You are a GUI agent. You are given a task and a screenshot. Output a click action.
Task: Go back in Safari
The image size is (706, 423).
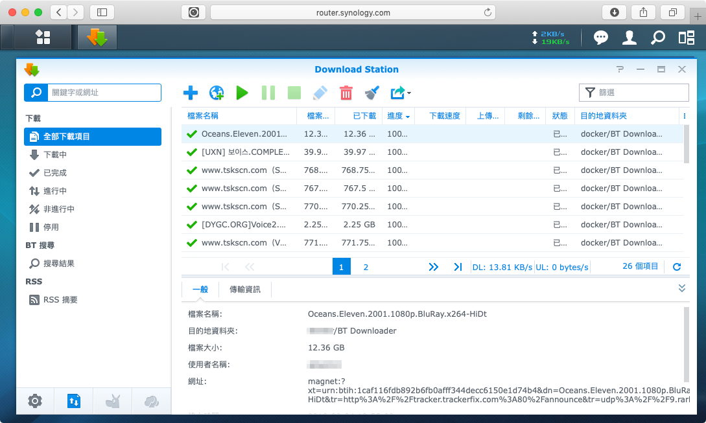pyautogui.click(x=58, y=12)
